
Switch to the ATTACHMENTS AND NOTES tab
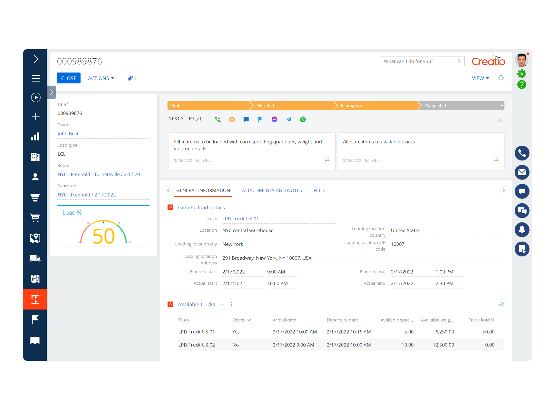pyautogui.click(x=272, y=190)
